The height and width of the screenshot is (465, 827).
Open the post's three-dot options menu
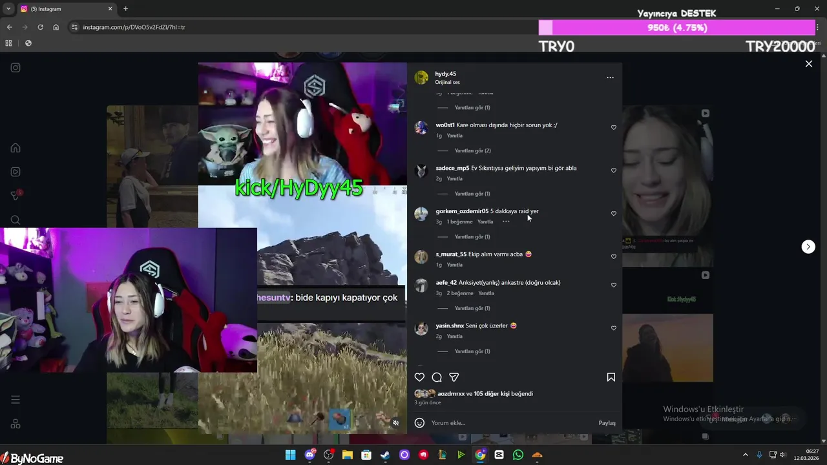[610, 77]
